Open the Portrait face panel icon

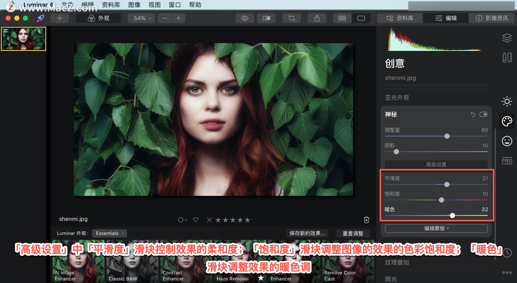tap(507, 141)
